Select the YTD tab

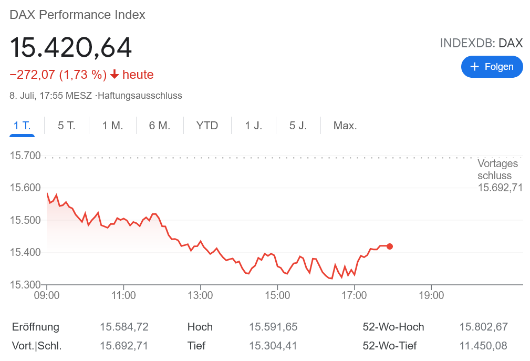click(x=207, y=126)
